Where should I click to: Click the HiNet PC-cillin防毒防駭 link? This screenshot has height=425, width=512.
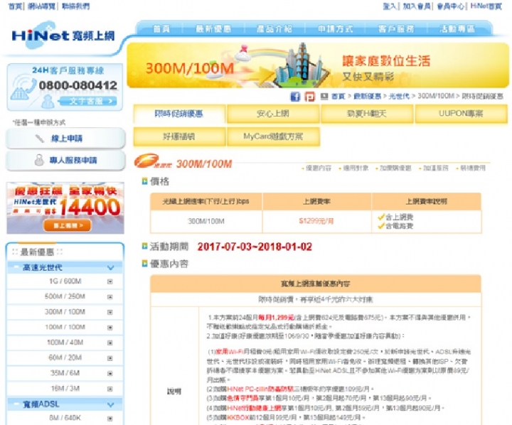[260, 389]
